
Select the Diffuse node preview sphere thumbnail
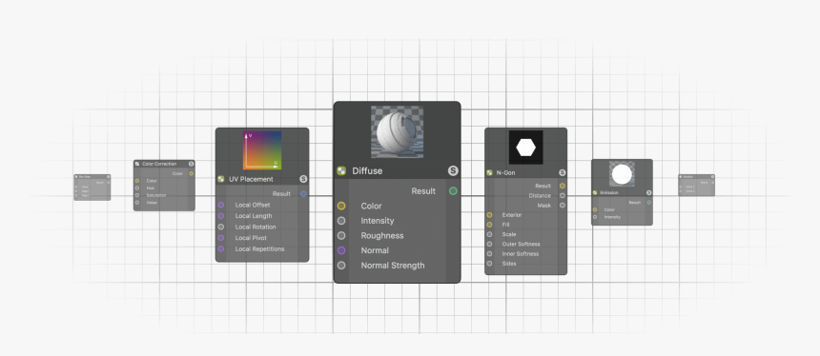tap(398, 132)
